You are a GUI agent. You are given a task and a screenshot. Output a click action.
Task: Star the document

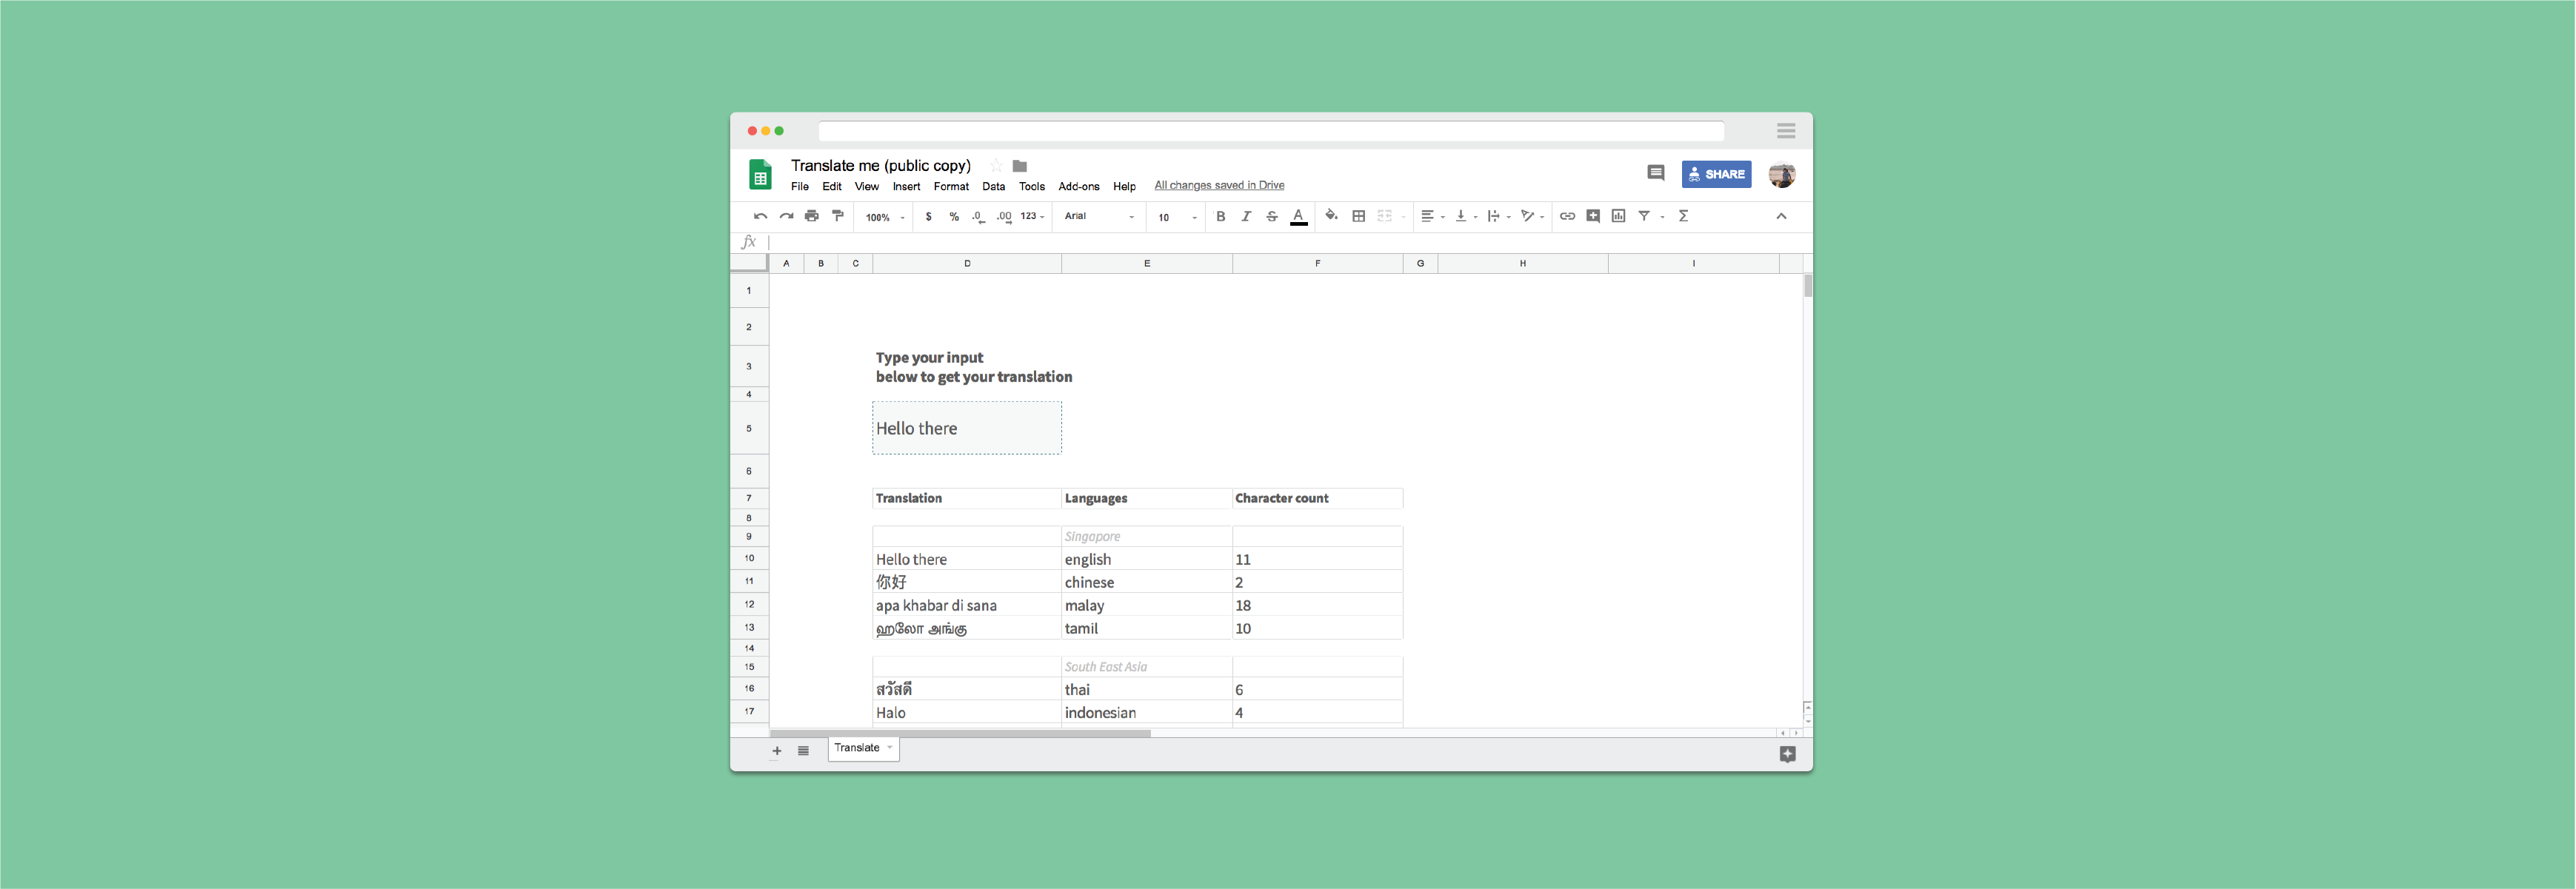tap(996, 166)
